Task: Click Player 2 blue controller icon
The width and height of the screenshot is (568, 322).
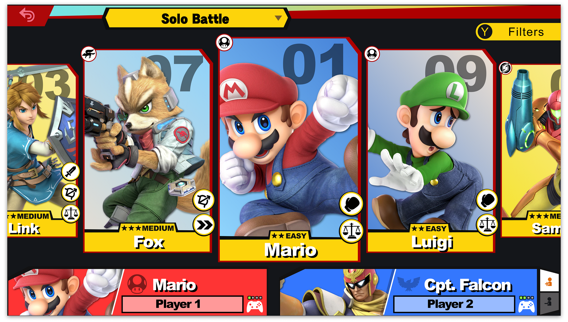Action: (527, 306)
